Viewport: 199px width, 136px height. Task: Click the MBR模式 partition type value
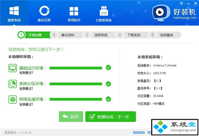pos(158,104)
